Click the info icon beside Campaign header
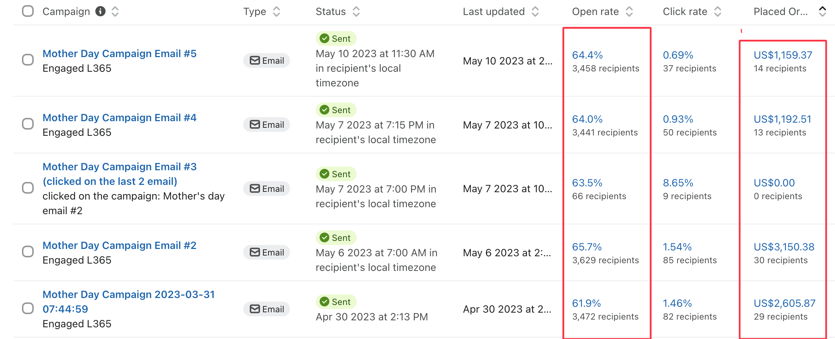 click(101, 11)
